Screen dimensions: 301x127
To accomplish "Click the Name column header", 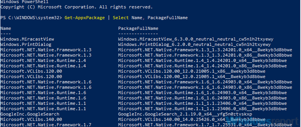I will point(6,28).
